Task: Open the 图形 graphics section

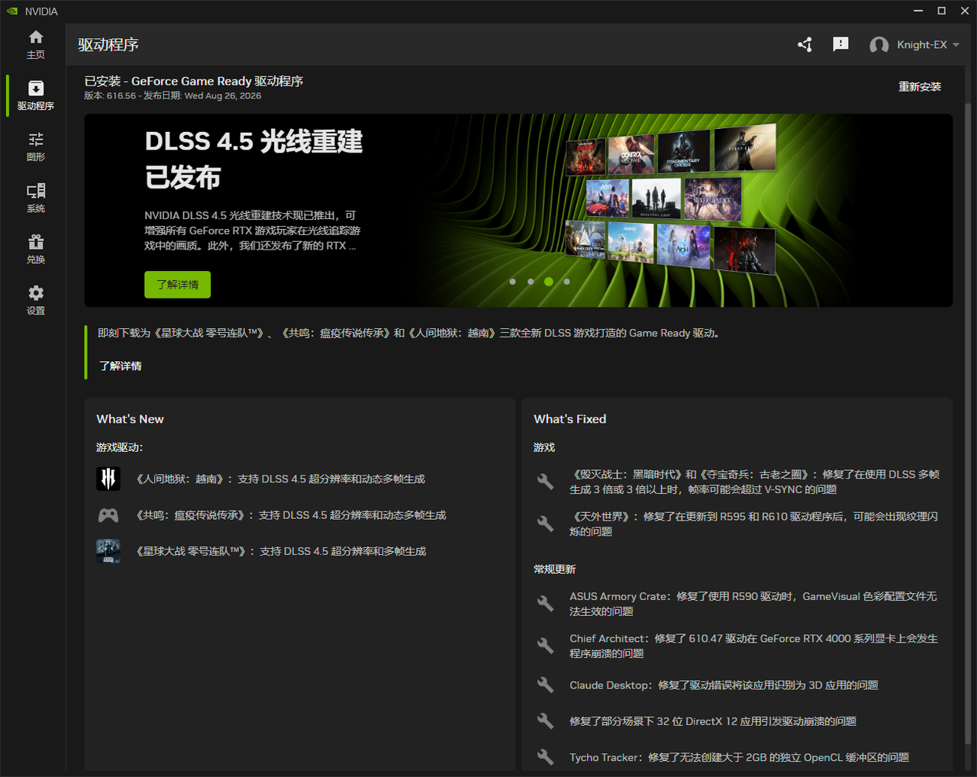Action: click(x=36, y=147)
